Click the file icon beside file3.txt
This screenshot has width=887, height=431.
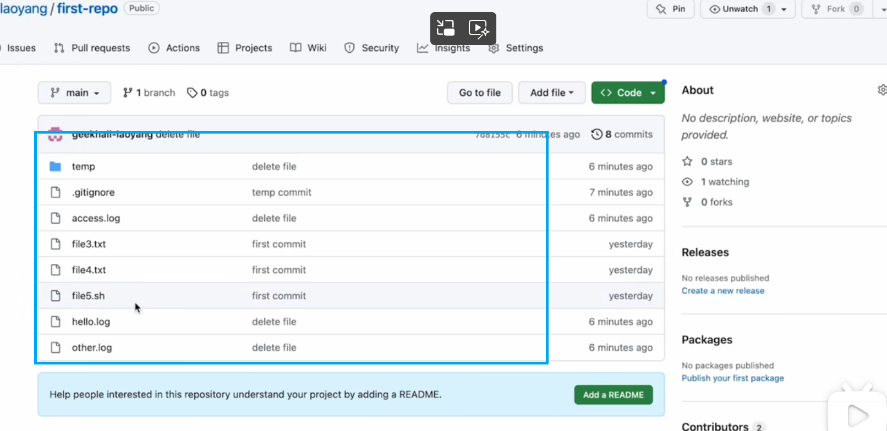[55, 244]
